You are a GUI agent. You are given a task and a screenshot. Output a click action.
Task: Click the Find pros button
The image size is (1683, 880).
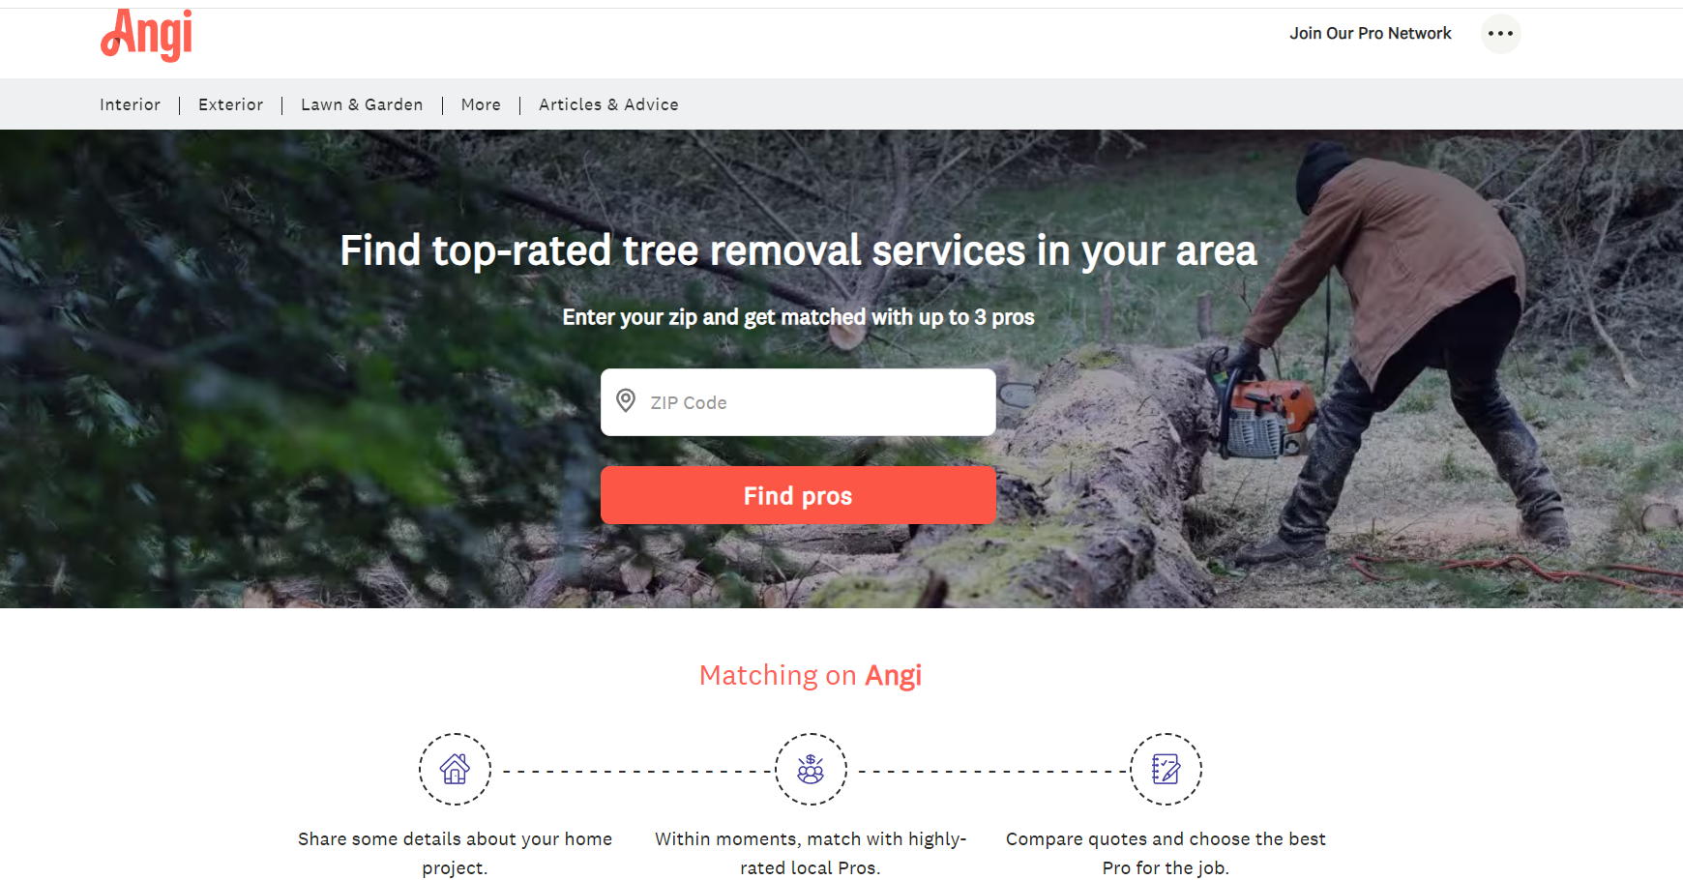[797, 495]
